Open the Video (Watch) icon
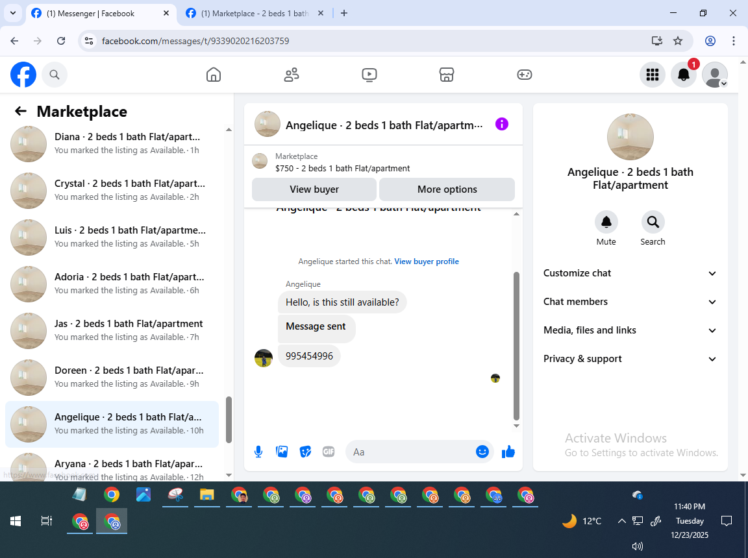The width and height of the screenshot is (748, 558). click(x=369, y=75)
